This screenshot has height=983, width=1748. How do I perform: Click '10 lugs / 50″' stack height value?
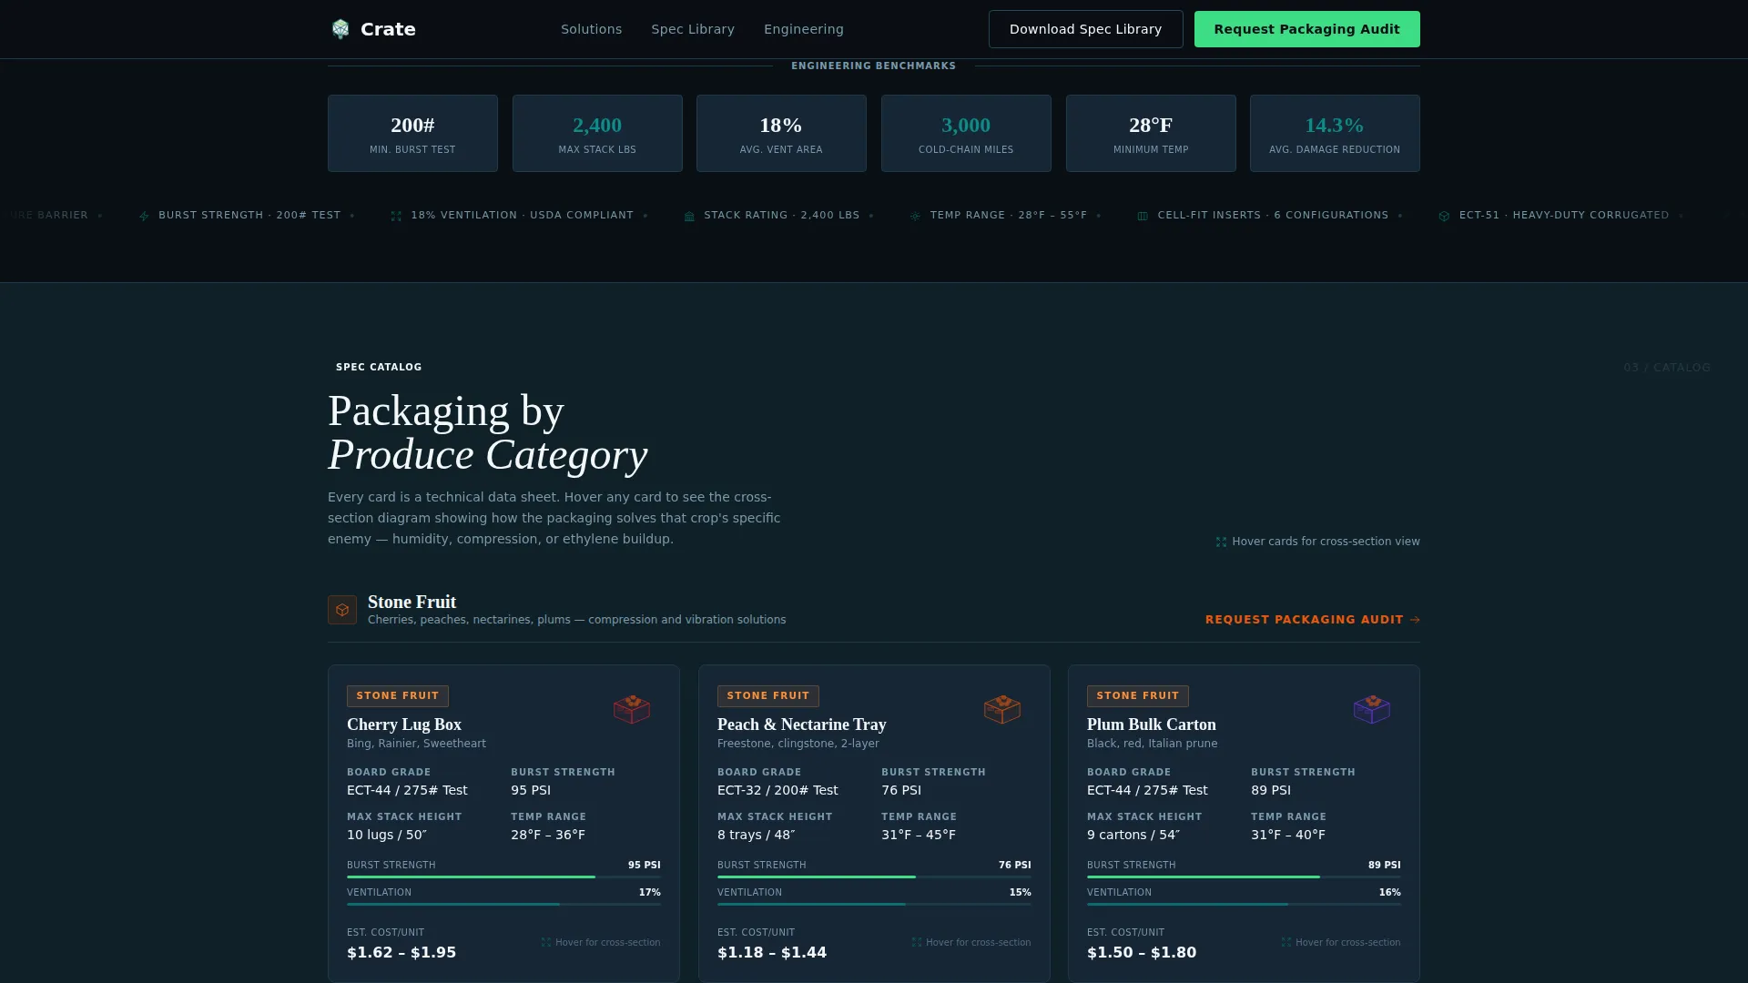click(387, 836)
